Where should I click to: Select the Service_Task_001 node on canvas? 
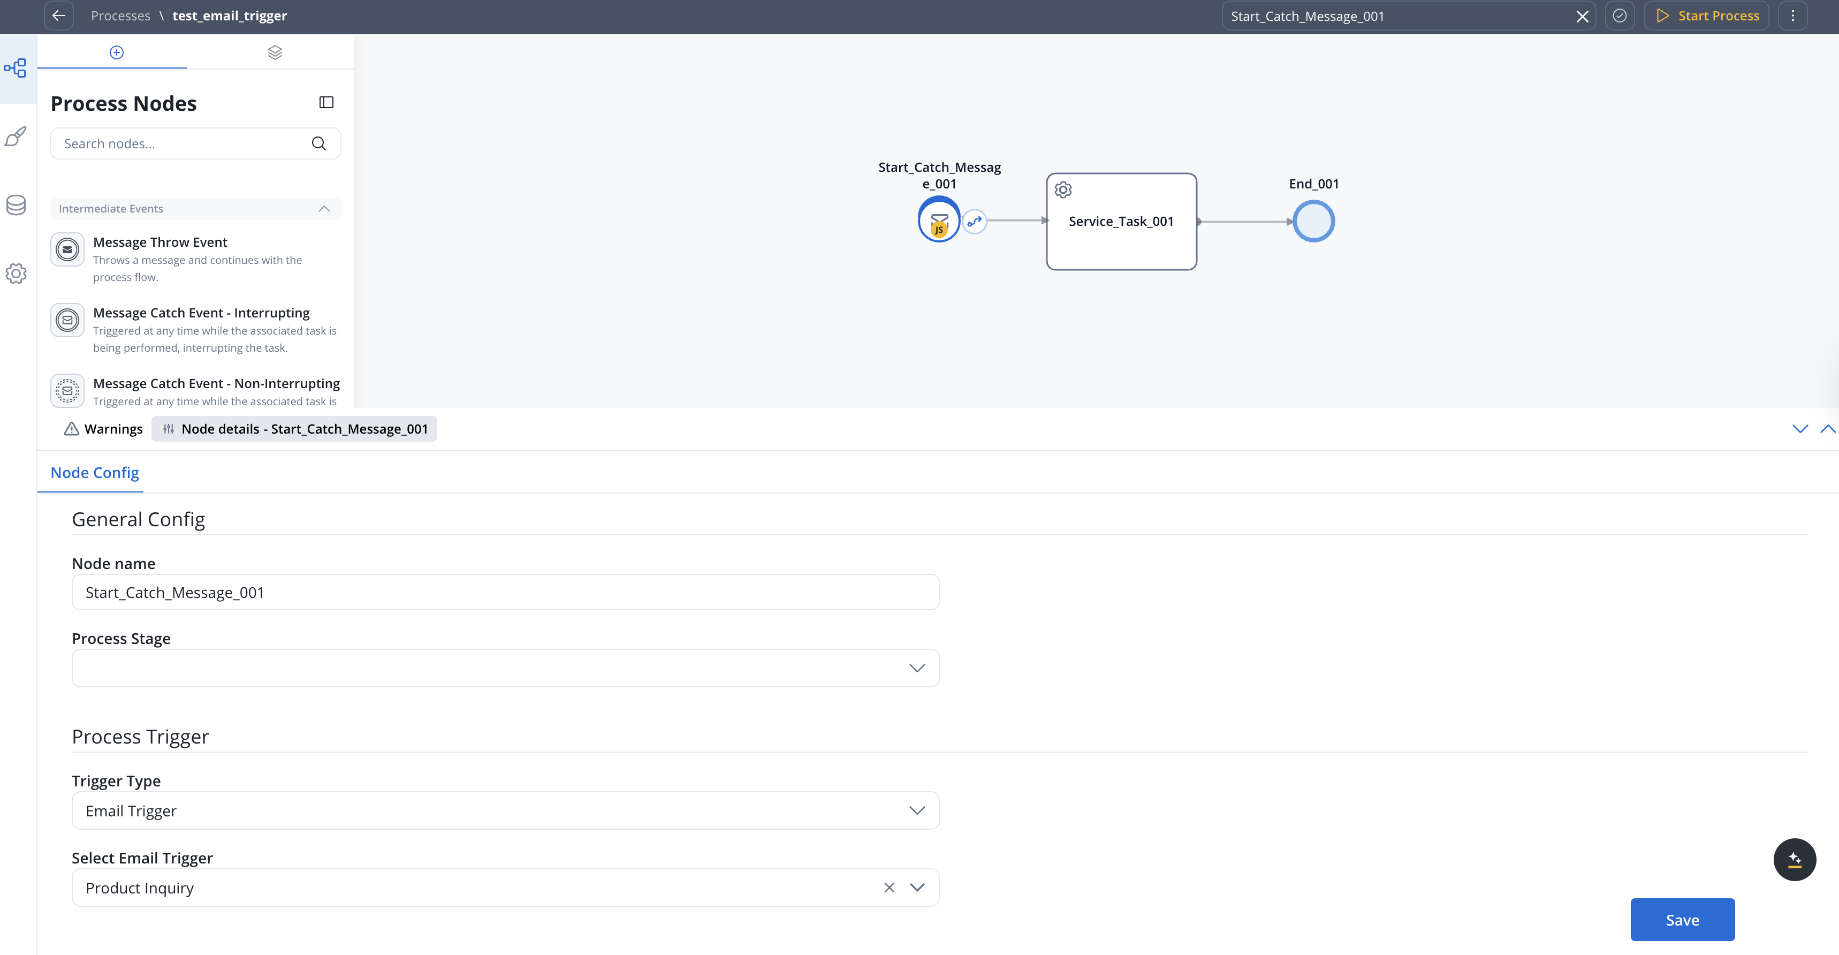coord(1121,222)
